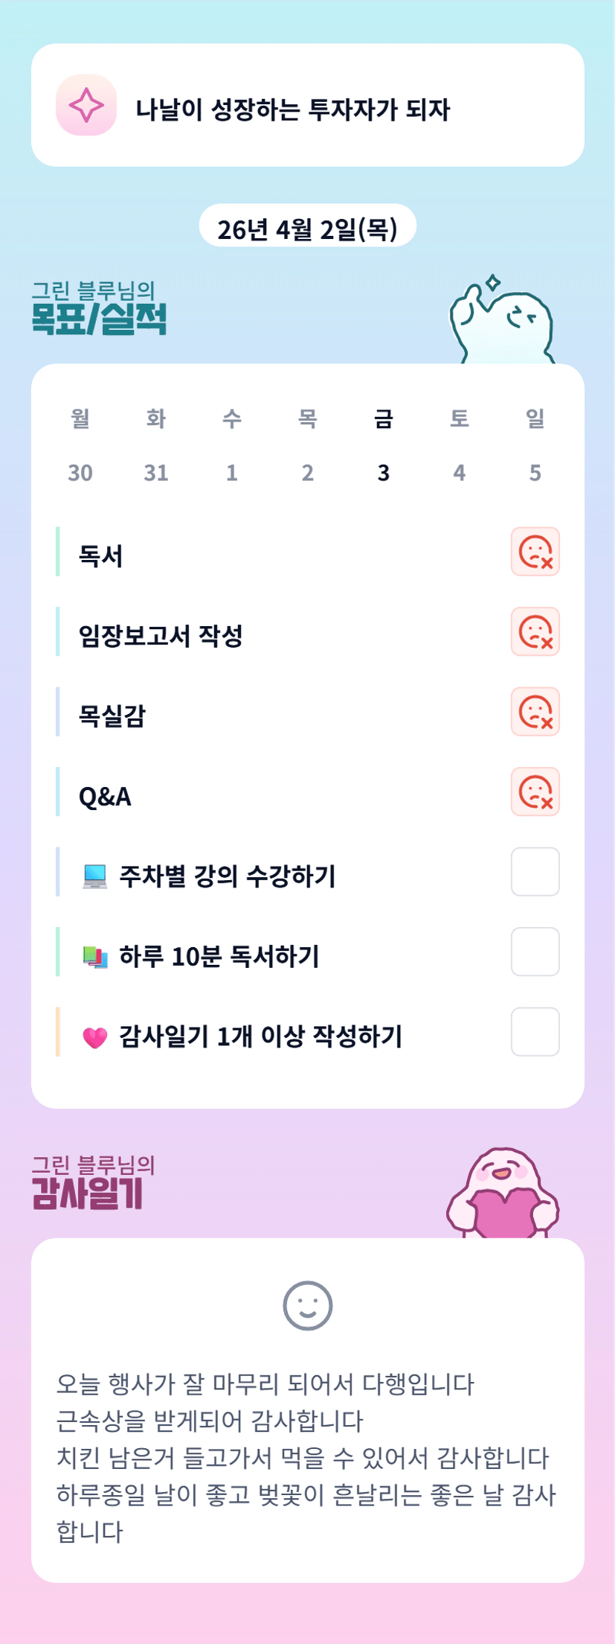This screenshot has width=615, height=1644.
Task: Open the 임장보고서 작성 goal item
Action: [x=161, y=636]
